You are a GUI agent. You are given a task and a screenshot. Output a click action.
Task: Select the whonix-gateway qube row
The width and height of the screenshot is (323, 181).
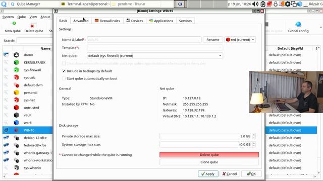(x=27, y=153)
